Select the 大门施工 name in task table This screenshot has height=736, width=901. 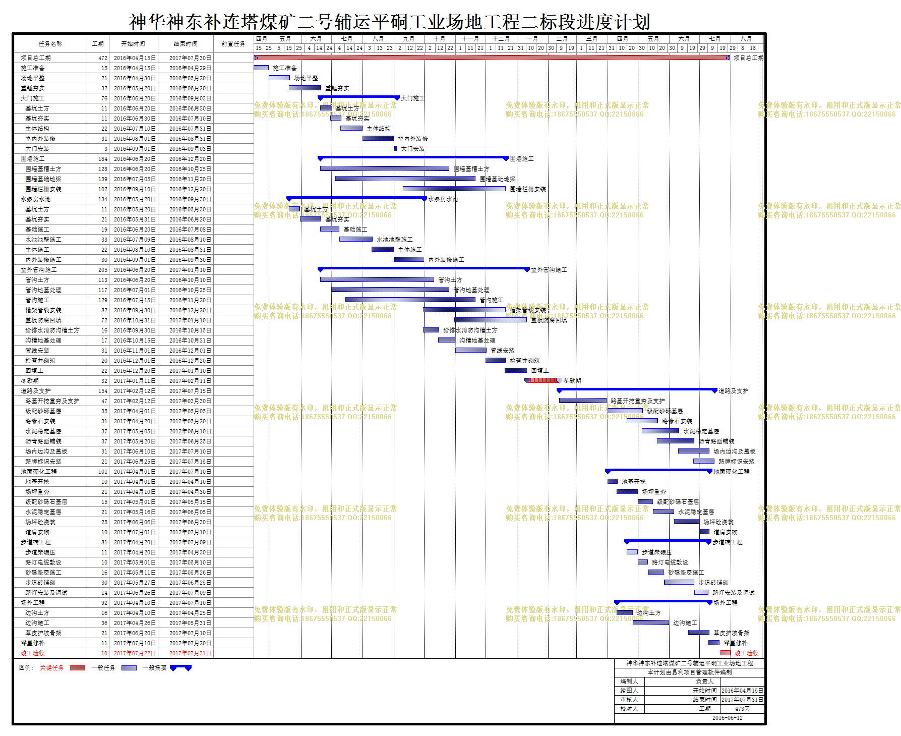[33, 98]
